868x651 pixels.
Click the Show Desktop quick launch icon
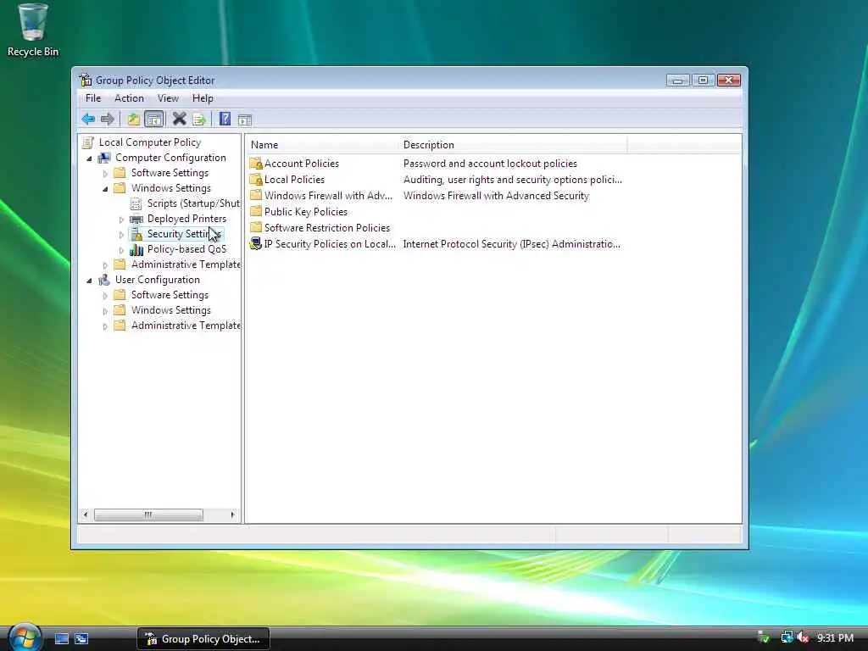pos(61,639)
